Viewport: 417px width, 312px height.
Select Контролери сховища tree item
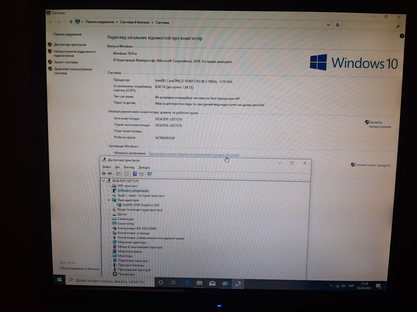tap(133, 233)
